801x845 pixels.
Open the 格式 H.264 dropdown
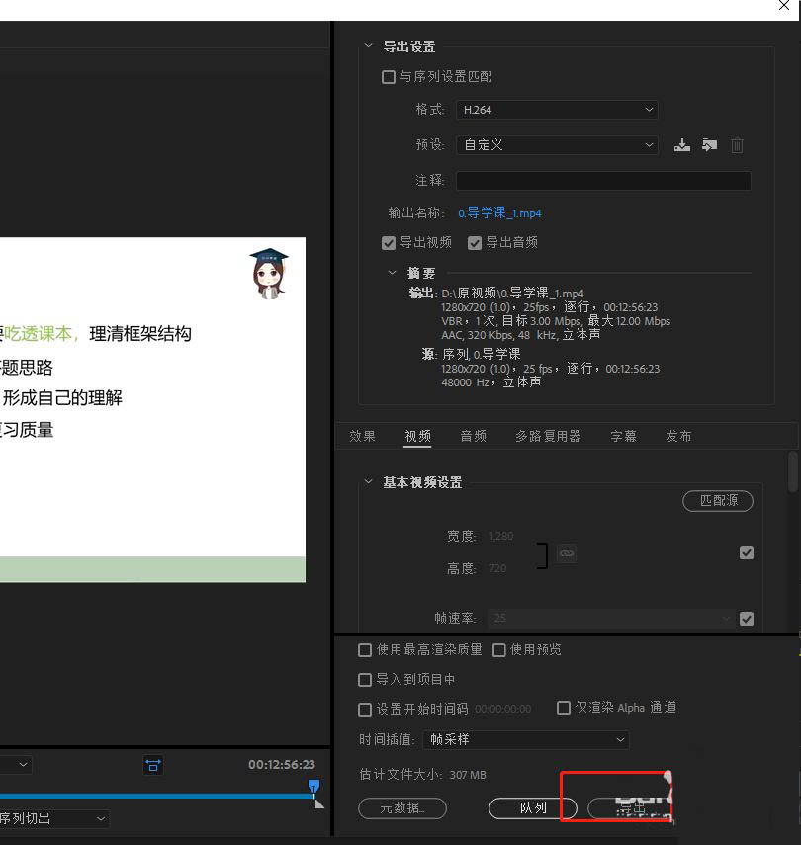557,110
